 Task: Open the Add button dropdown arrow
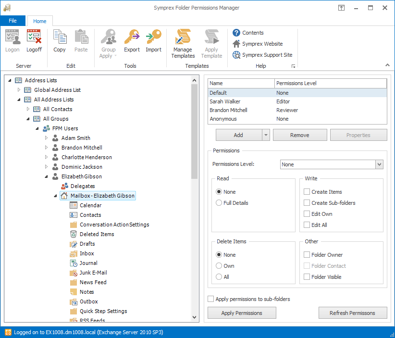pyautogui.click(x=266, y=135)
